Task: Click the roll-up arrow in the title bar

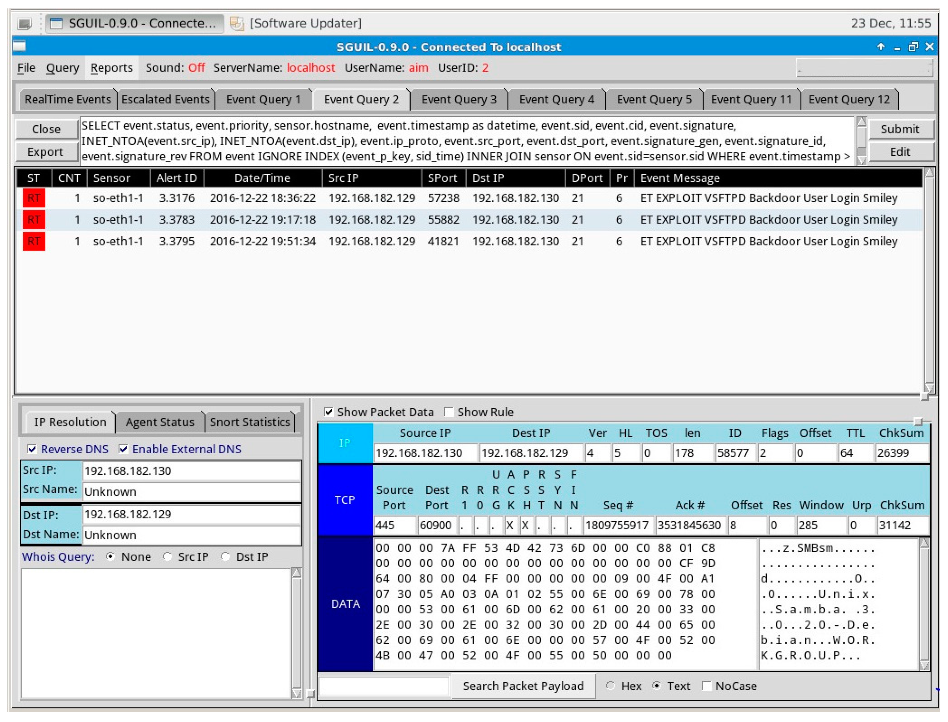Action: pyautogui.click(x=881, y=46)
